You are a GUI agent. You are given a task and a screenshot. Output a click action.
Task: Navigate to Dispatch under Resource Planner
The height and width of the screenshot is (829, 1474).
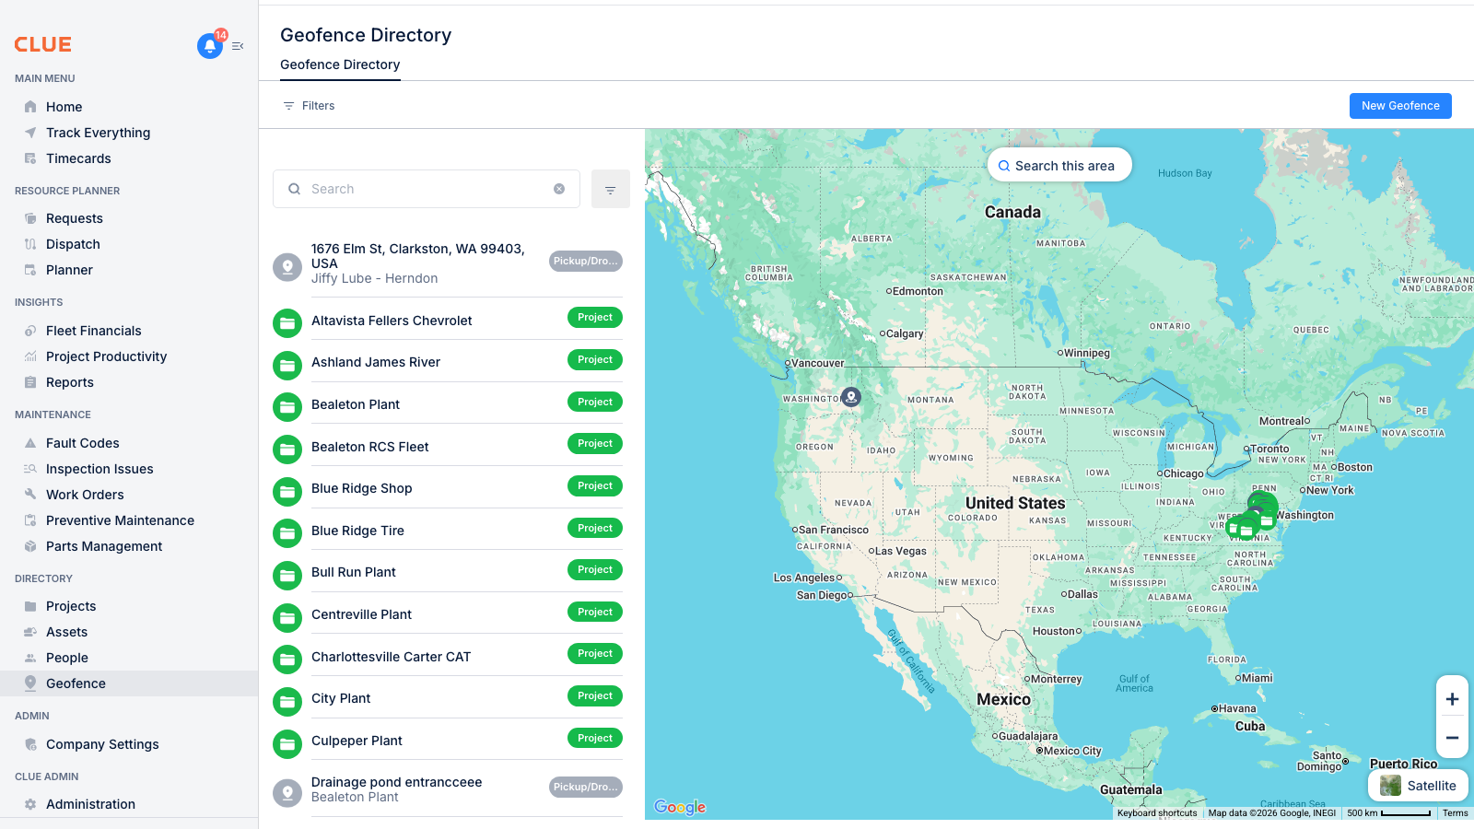[73, 244]
